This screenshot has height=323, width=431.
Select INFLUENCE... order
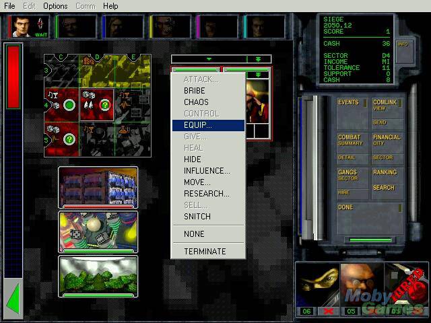point(207,171)
